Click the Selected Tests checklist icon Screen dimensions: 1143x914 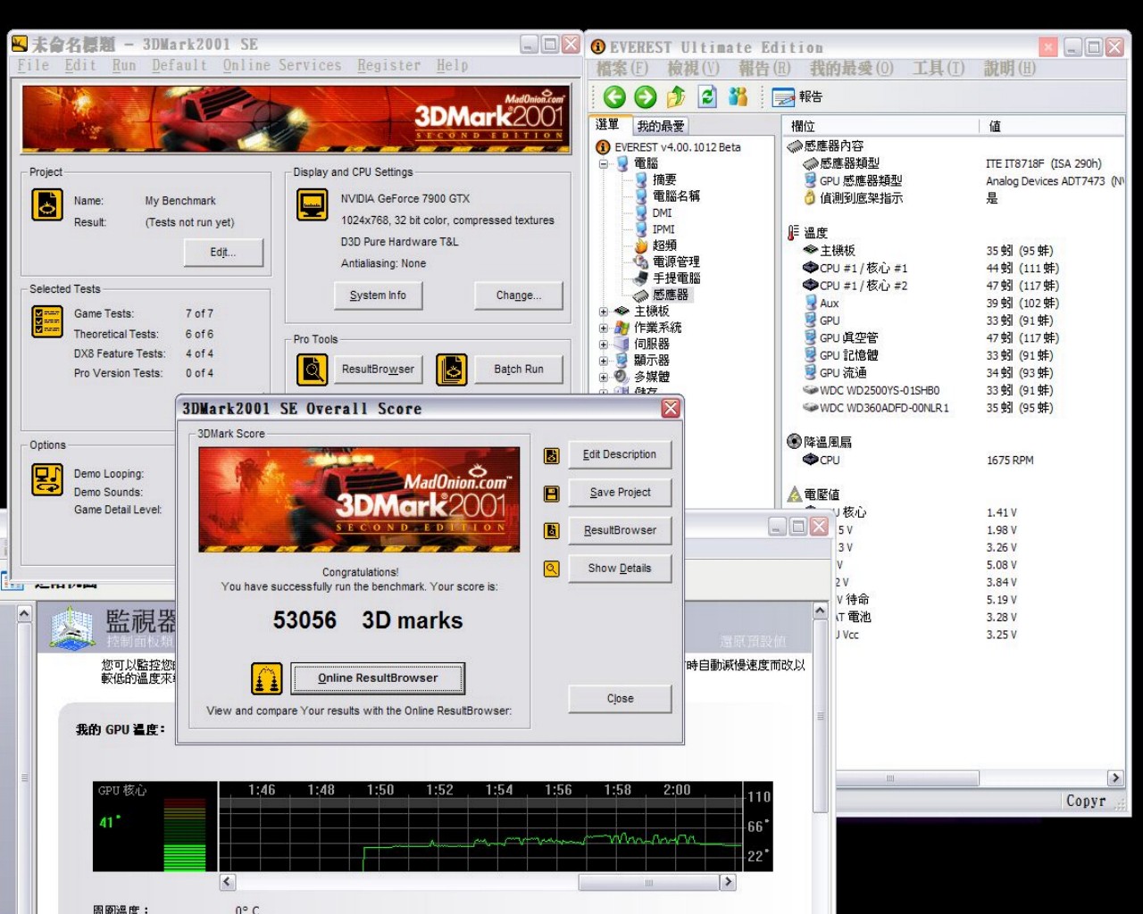tap(47, 321)
